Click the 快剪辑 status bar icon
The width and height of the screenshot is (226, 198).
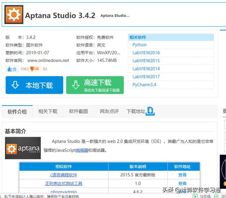(x=195, y=196)
